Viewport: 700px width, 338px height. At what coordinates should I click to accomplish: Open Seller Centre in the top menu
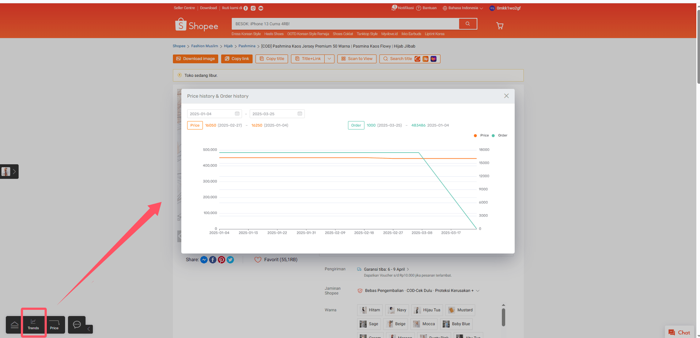coord(184,8)
